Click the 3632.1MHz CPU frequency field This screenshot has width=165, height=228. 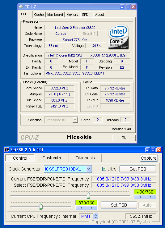point(141,216)
